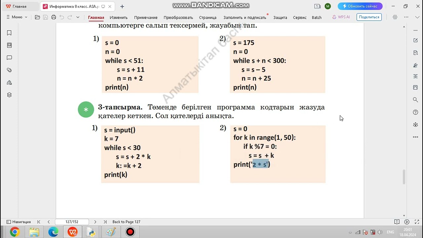Open the M user account avatar

click(x=327, y=6)
